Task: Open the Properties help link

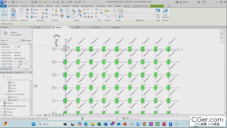Action: (6, 69)
